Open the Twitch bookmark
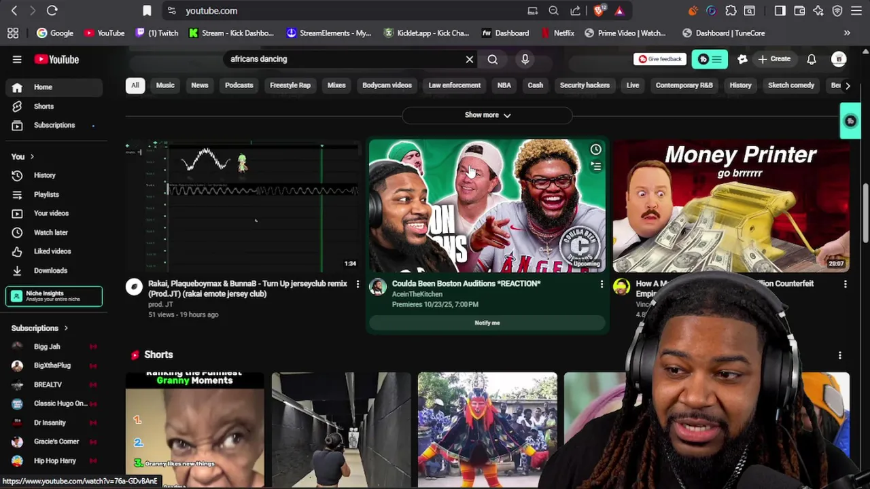The height and width of the screenshot is (489, 870). pyautogui.click(x=157, y=33)
